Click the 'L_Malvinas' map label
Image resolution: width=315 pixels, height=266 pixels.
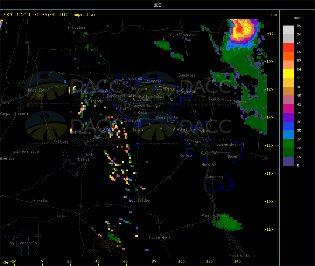[x=138, y=130]
